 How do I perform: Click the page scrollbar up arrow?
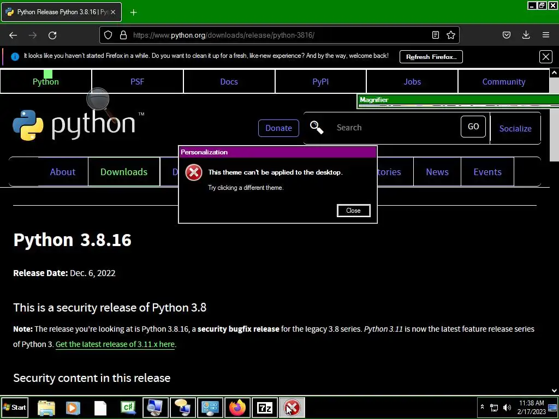point(554,73)
